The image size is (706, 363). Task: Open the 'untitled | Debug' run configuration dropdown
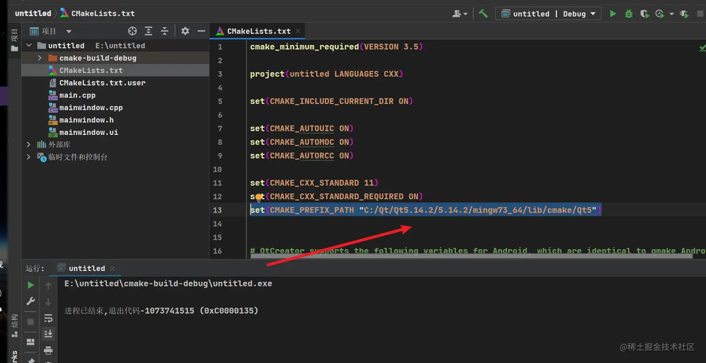click(549, 14)
